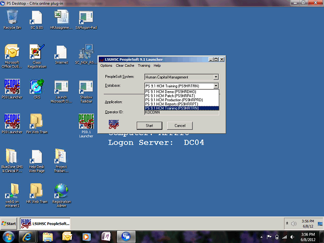Show hidden icons arrow in host tray
Image resolution: width=324 pixels, height=243 pixels.
coord(261,237)
